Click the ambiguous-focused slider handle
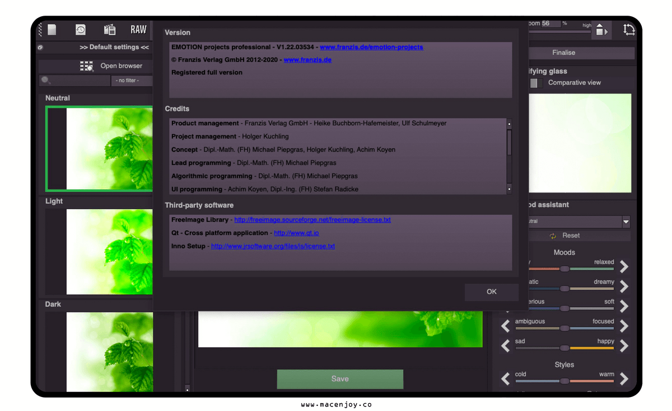Viewport: 672px width, 411px height. click(564, 328)
